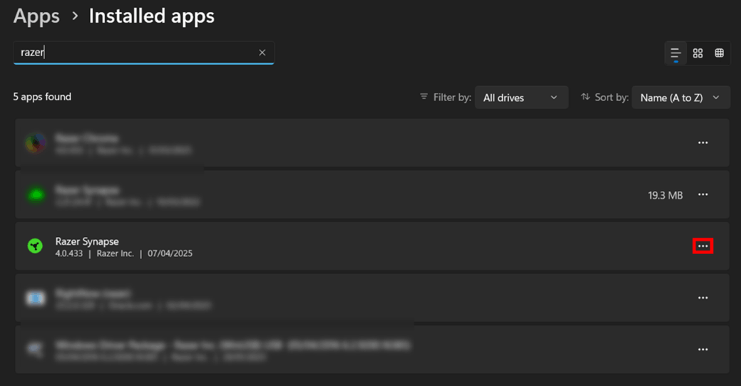Image resolution: width=741 pixels, height=386 pixels.
Task: Open the Sort by Name (A to Z) dropdown
Action: pyautogui.click(x=680, y=98)
